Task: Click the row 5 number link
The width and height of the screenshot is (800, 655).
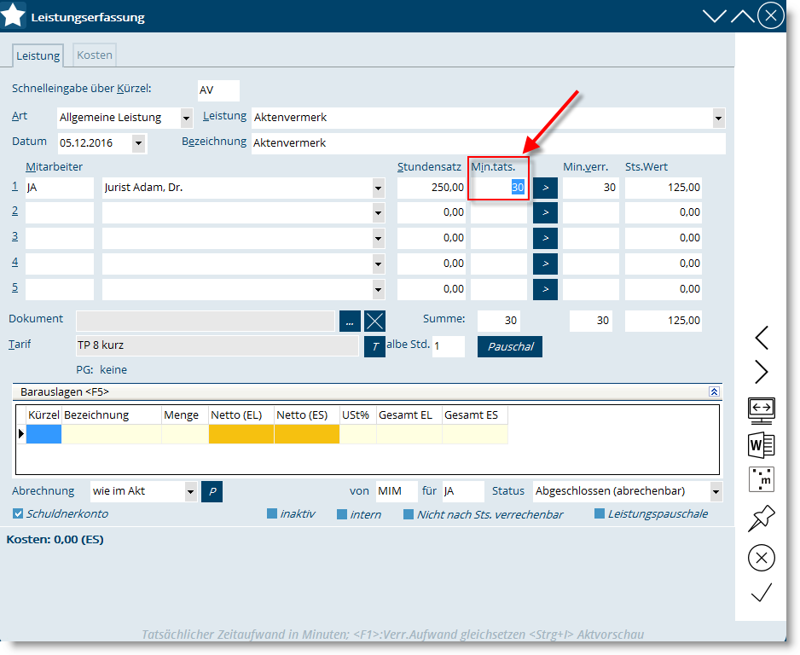Action: coord(14,287)
